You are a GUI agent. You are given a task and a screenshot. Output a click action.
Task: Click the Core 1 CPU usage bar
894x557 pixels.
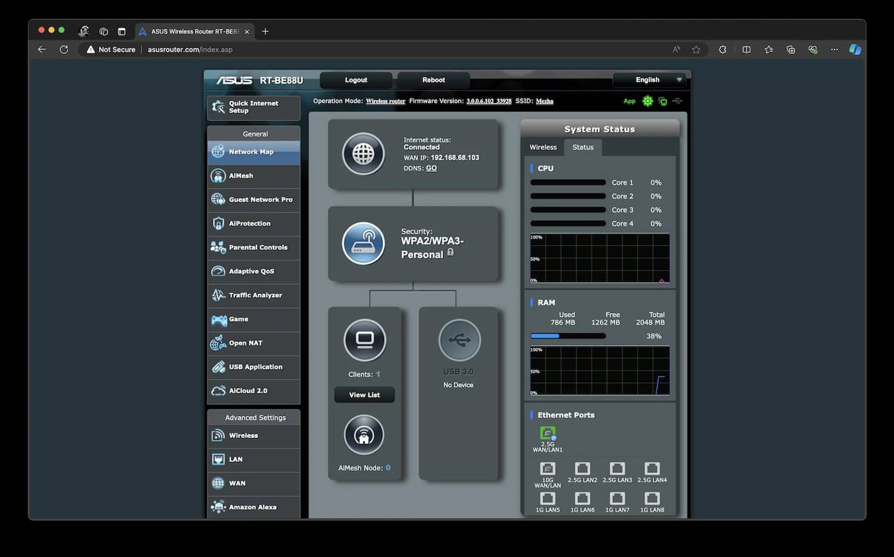point(568,182)
